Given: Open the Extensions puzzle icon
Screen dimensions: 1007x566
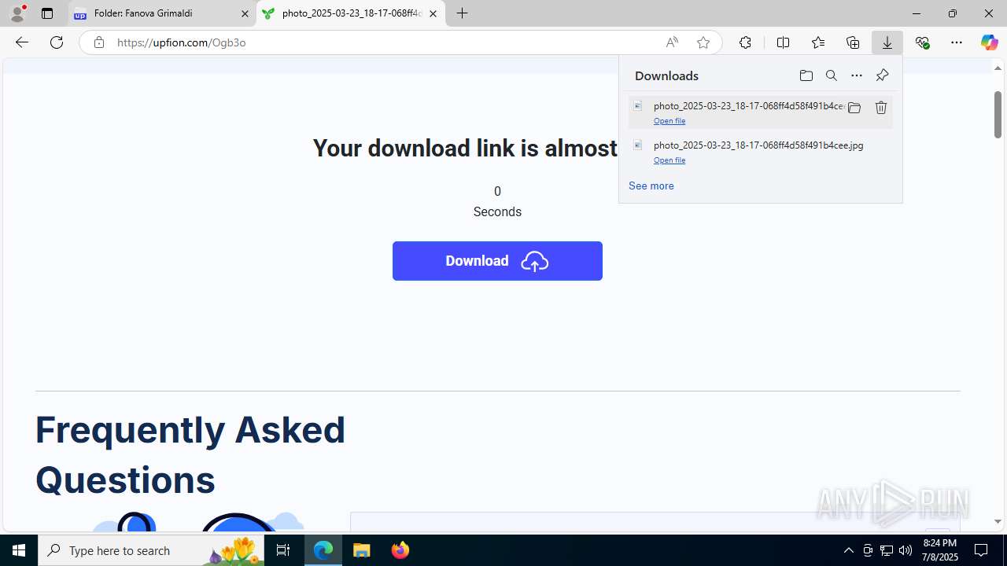Looking at the screenshot, I should click(745, 42).
